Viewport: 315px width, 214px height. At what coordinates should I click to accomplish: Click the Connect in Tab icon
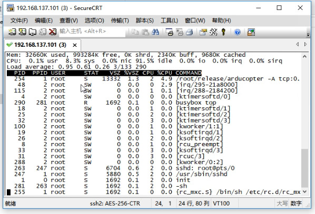pyautogui.click(x=32, y=32)
